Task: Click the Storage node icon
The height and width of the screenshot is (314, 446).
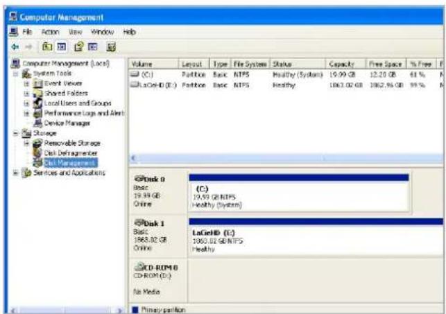Action: [x=27, y=133]
